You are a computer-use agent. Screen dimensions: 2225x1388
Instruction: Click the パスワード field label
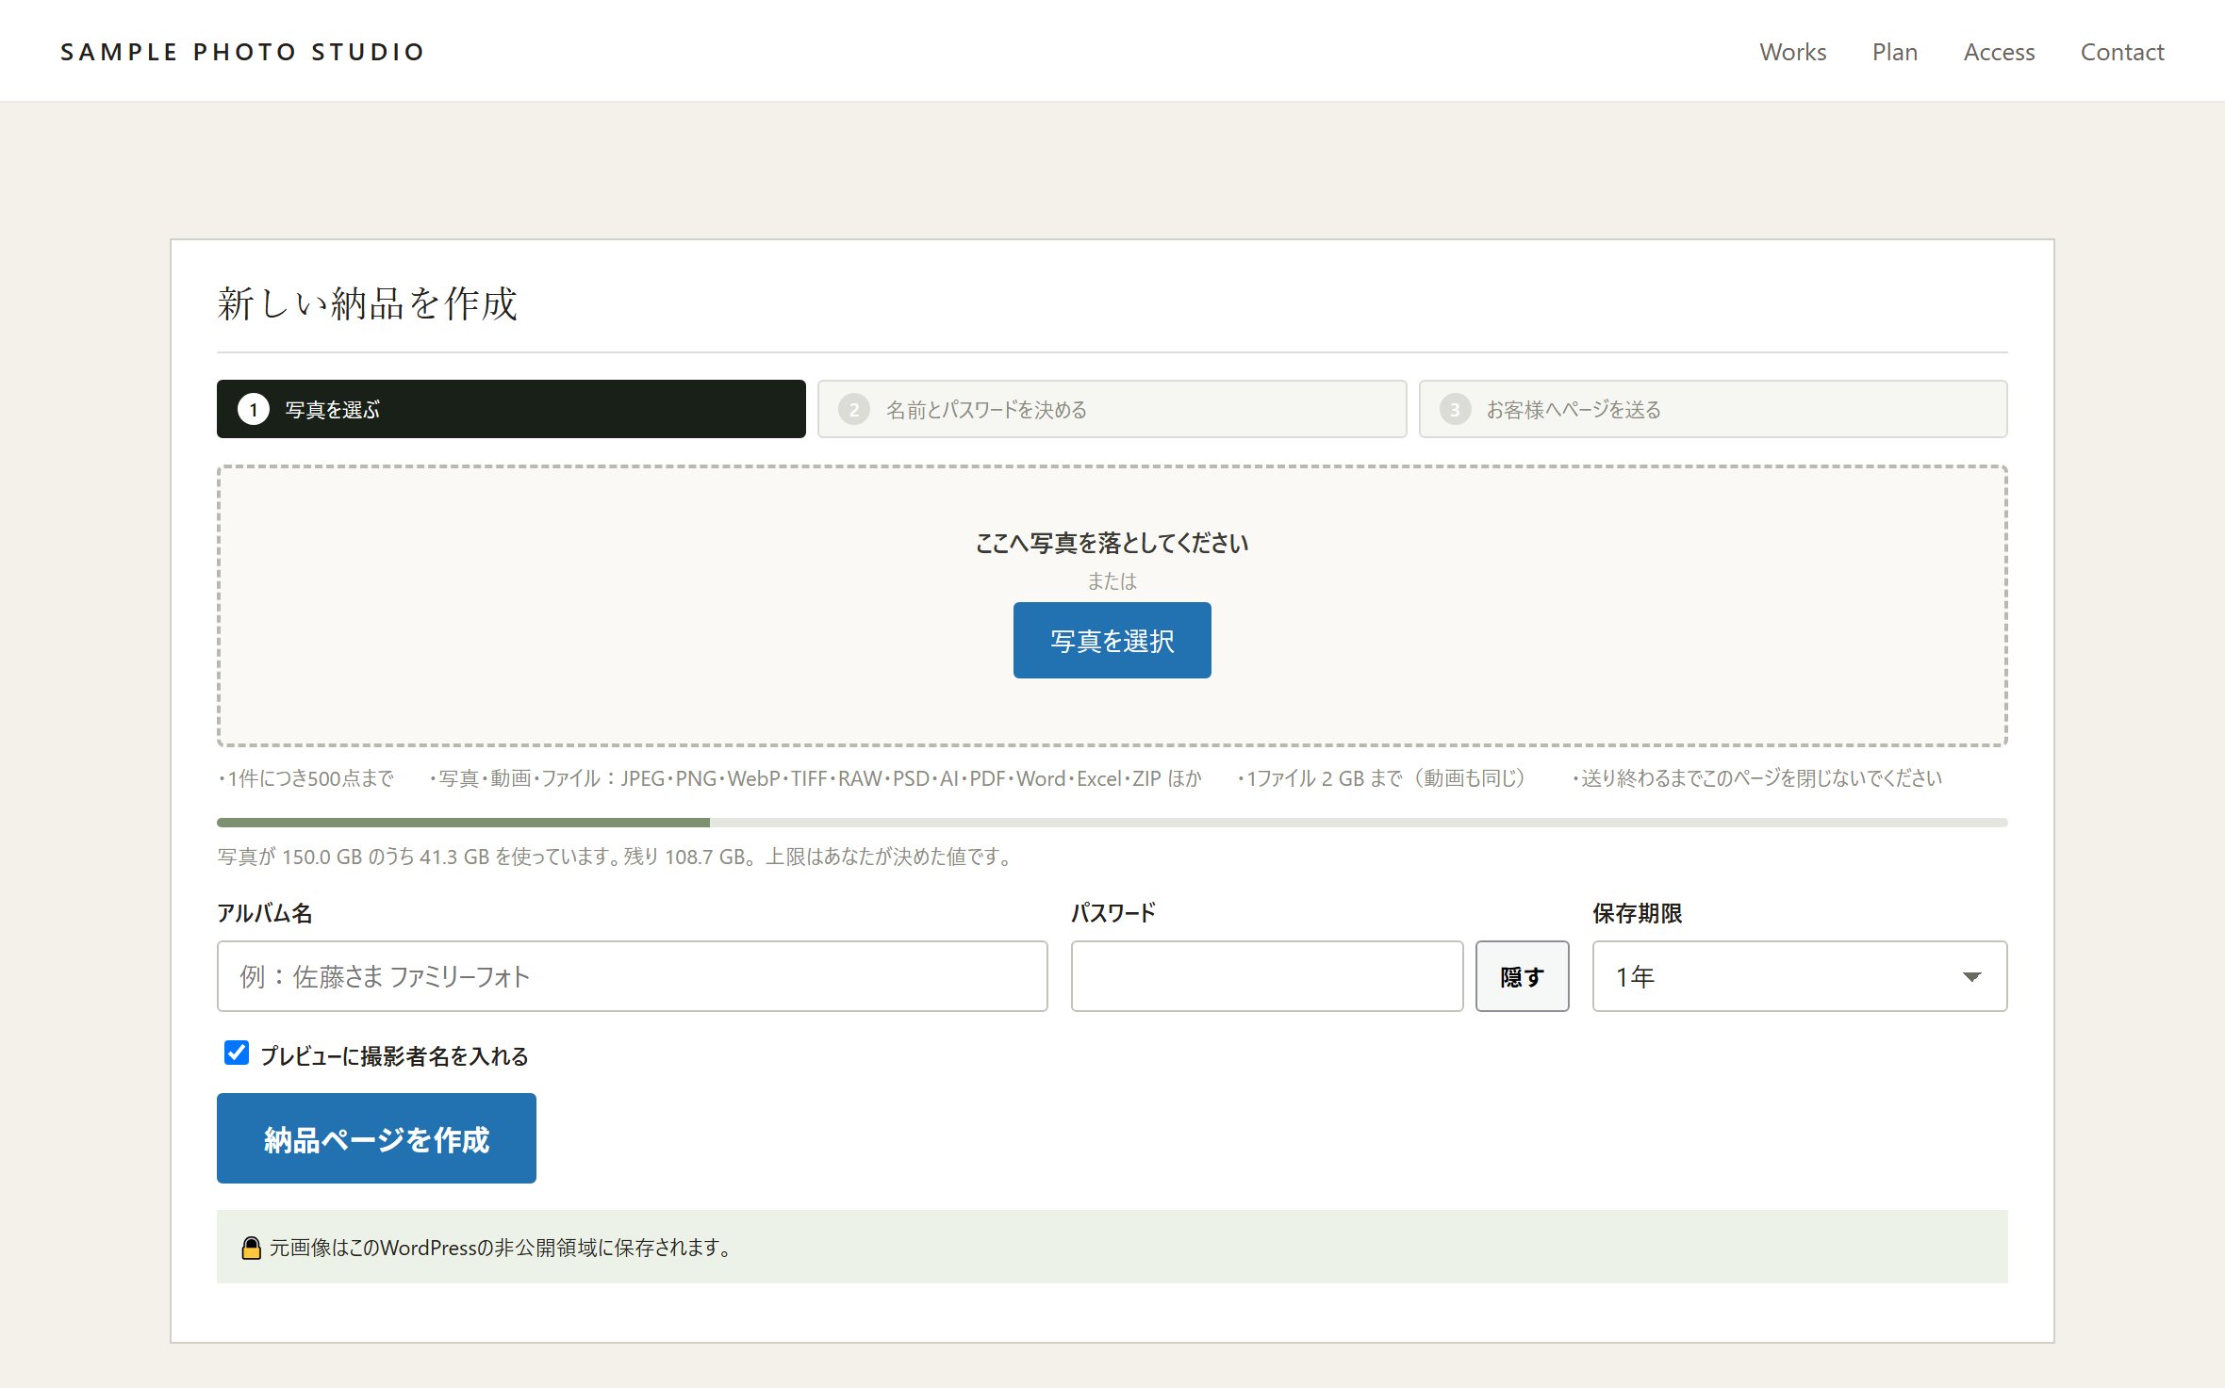[x=1113, y=913]
